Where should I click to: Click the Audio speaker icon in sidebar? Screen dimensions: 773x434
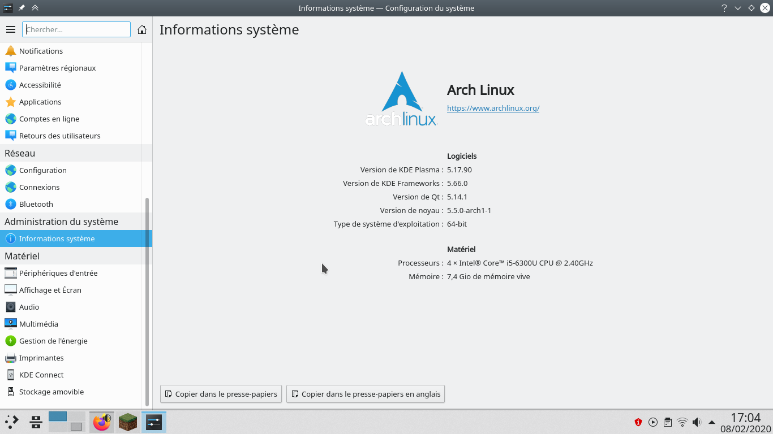[11, 307]
